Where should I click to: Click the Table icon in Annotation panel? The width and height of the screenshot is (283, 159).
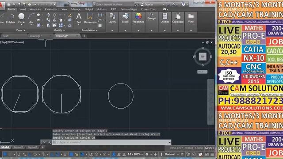[x=100, y=26]
